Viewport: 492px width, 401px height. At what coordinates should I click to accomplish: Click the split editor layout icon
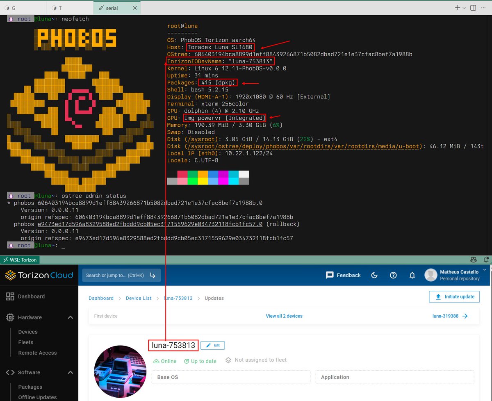point(473,8)
